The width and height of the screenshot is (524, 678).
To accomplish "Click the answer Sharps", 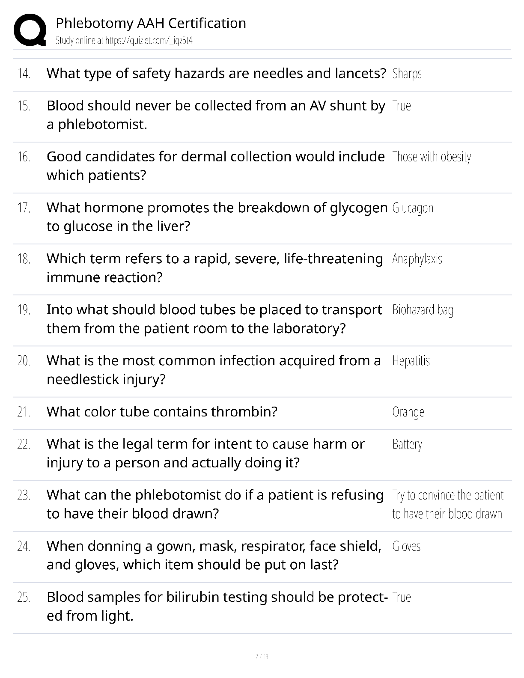I will [407, 74].
